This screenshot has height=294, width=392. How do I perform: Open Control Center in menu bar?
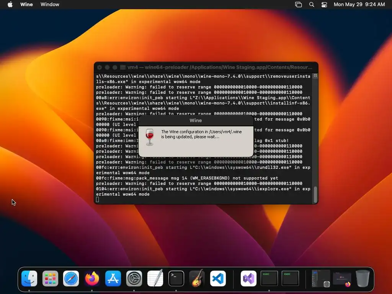[x=324, y=5]
